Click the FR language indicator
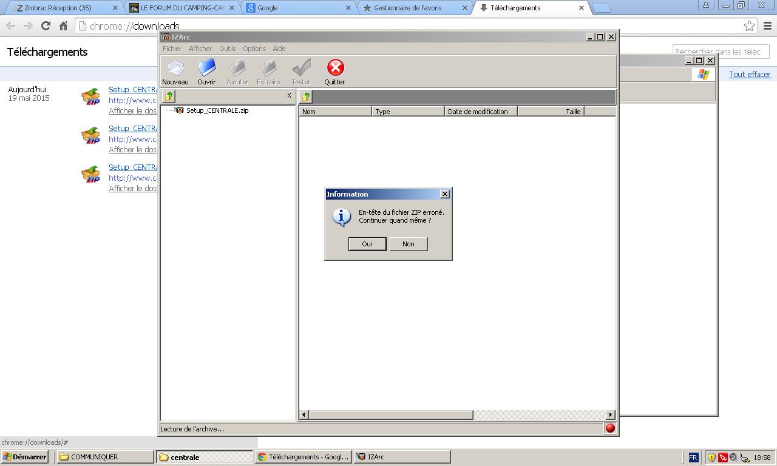This screenshot has height=466, width=777. 693,458
